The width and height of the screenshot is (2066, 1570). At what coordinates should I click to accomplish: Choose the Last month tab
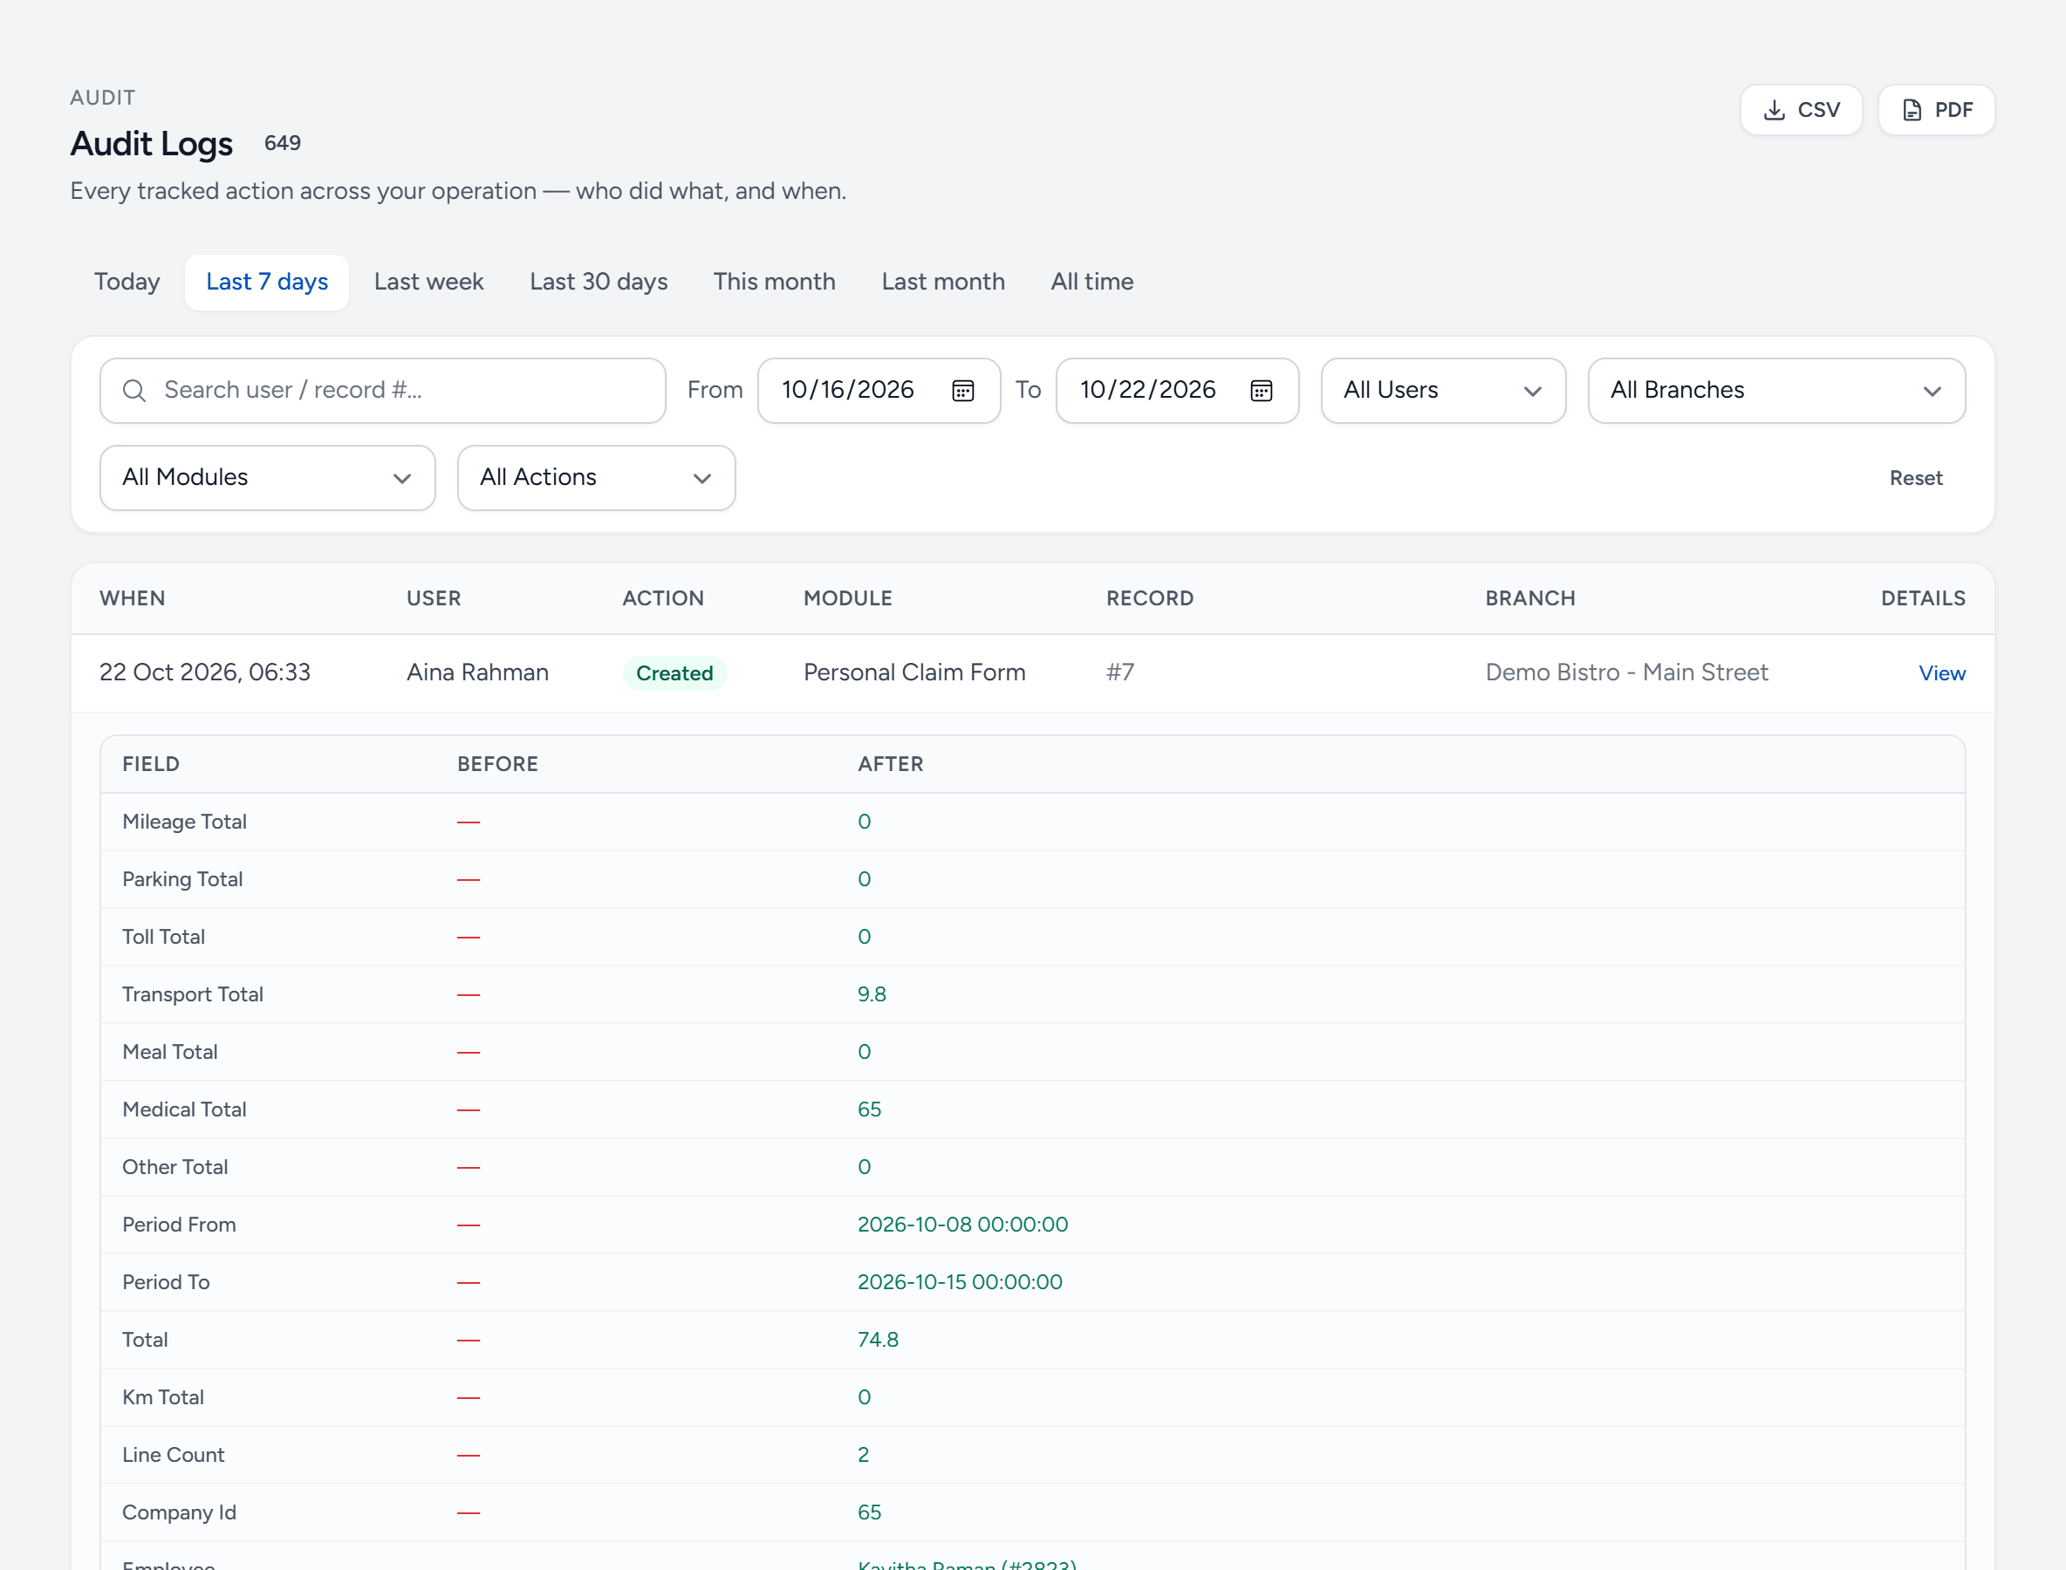(x=942, y=281)
